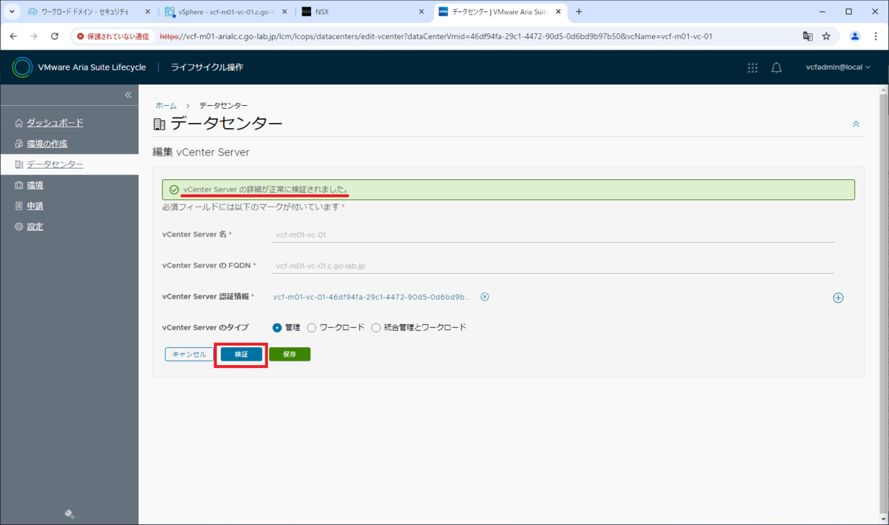Close the NSX browser tab
This screenshot has width=889, height=525.
(422, 12)
